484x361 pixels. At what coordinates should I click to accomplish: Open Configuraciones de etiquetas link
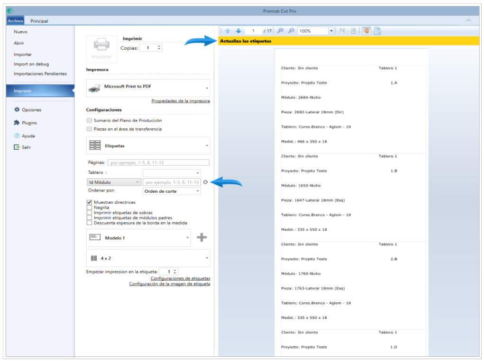[180, 278]
